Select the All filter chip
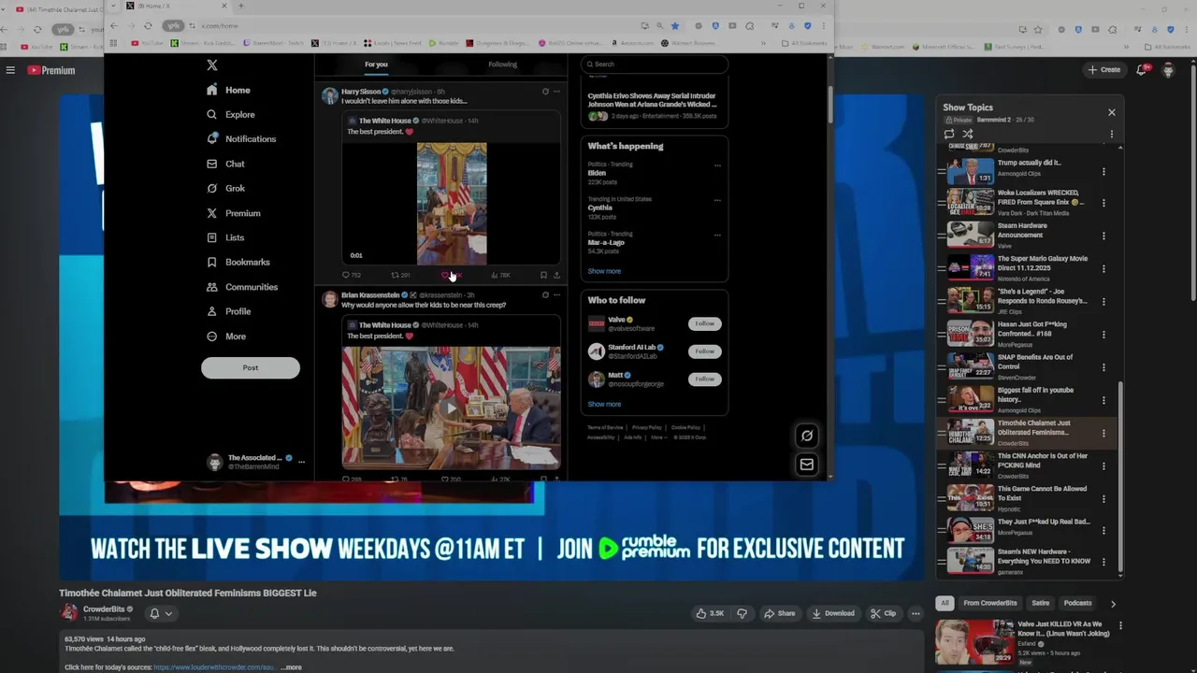1197x673 pixels. click(x=945, y=603)
